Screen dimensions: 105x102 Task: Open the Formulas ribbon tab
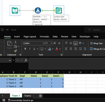(44, 37)
